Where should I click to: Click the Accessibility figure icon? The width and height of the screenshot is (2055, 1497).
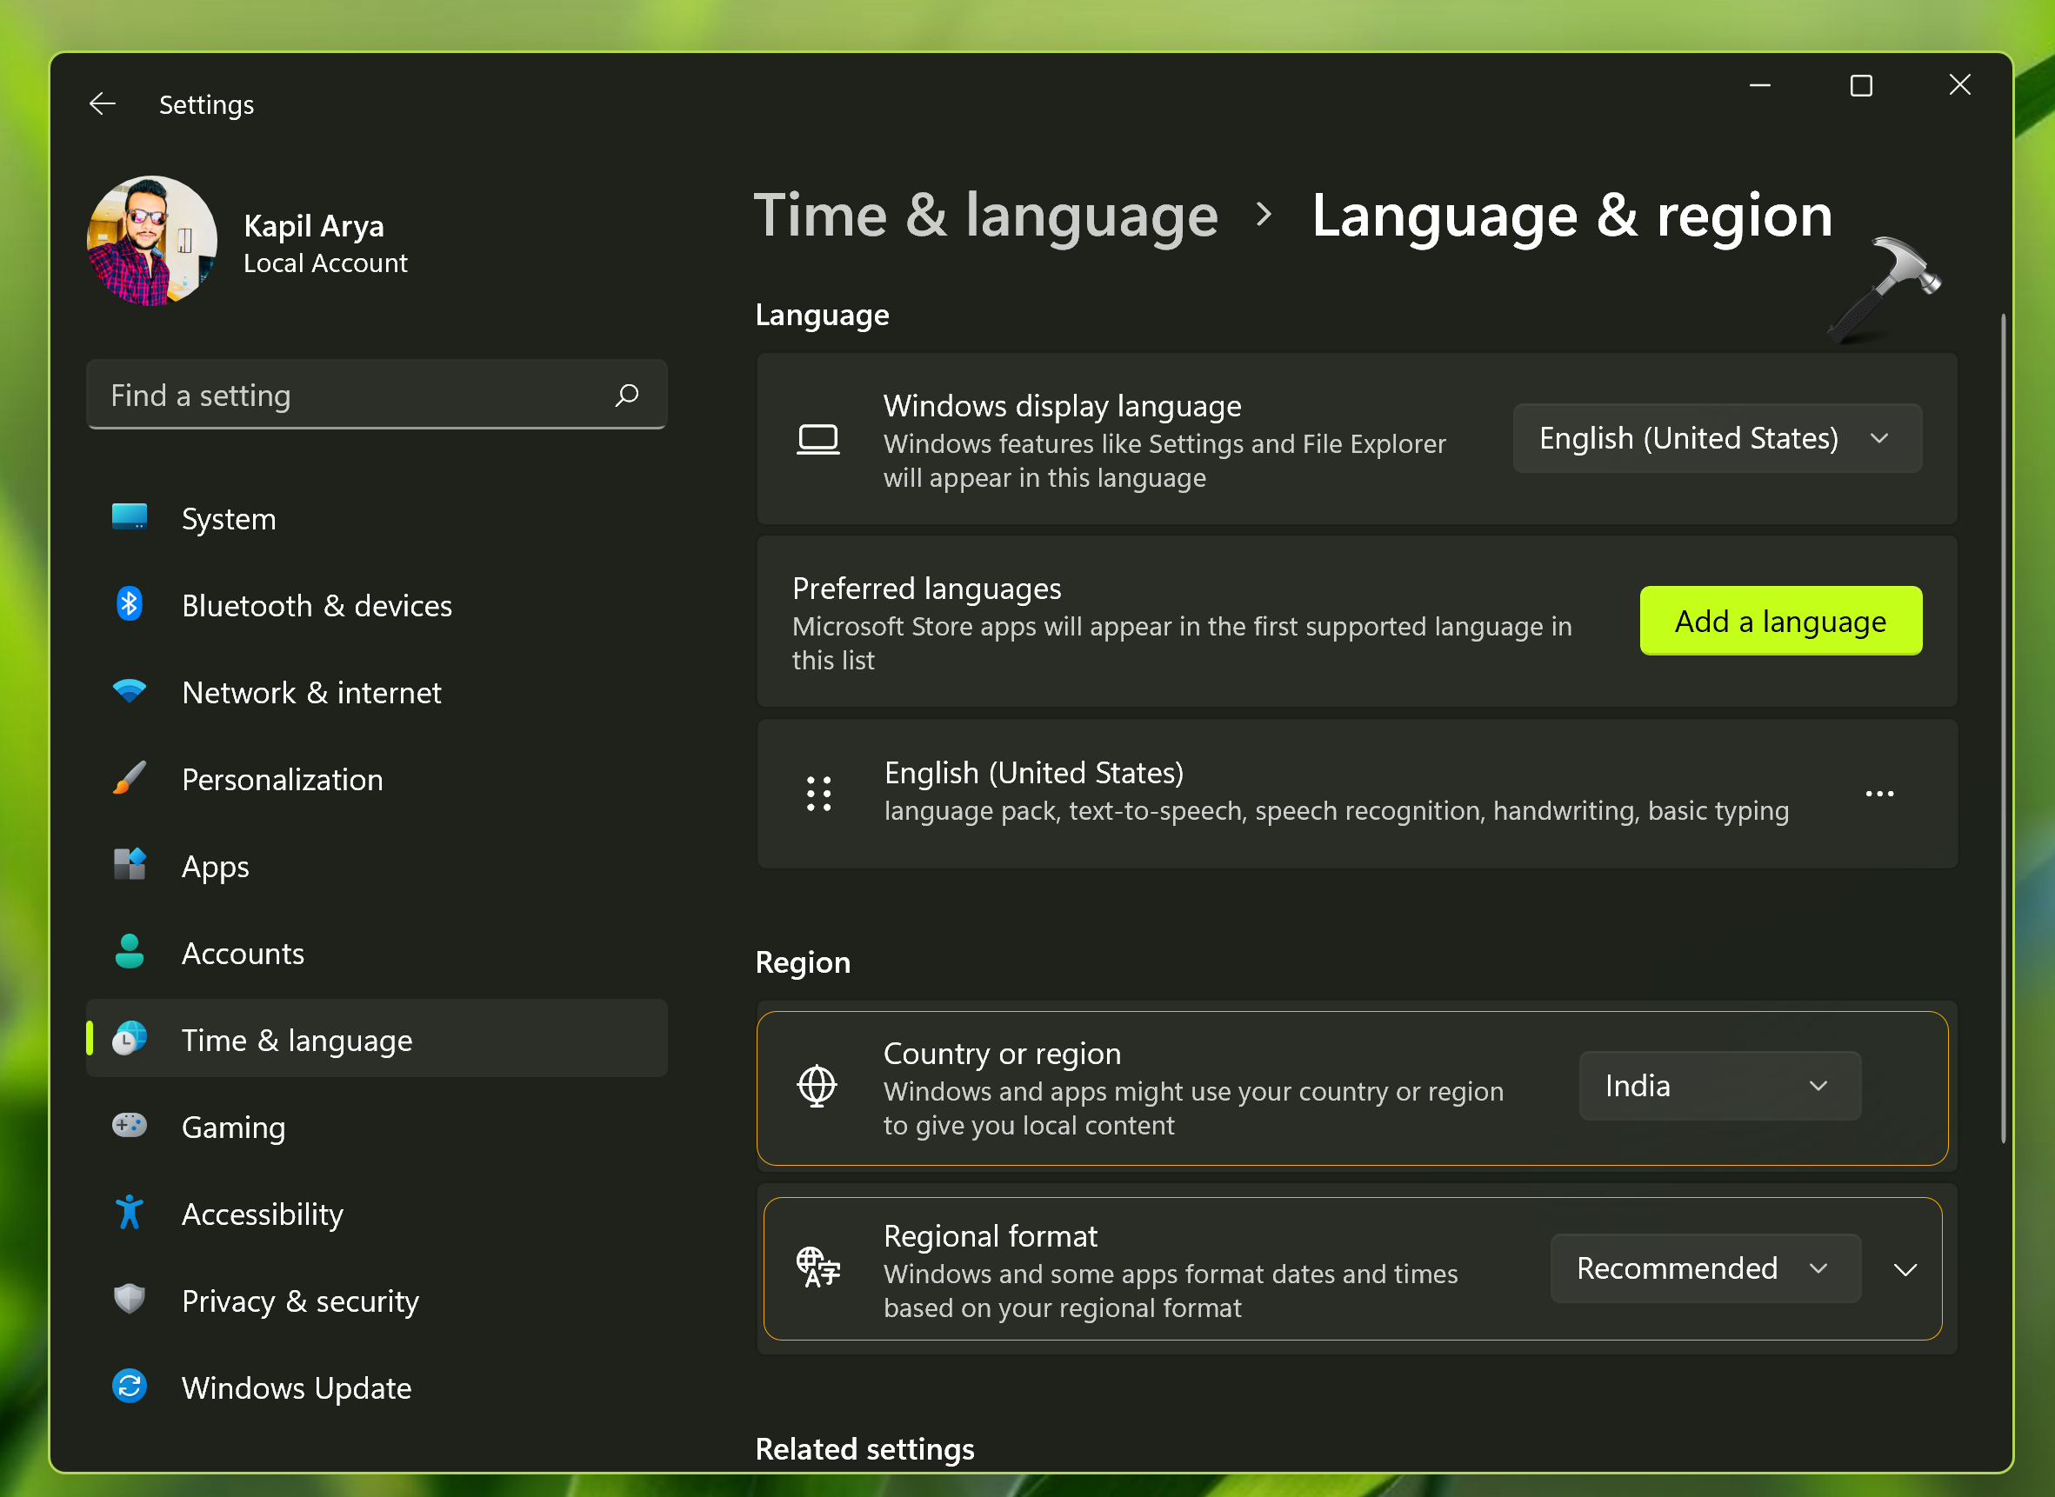pos(130,1213)
